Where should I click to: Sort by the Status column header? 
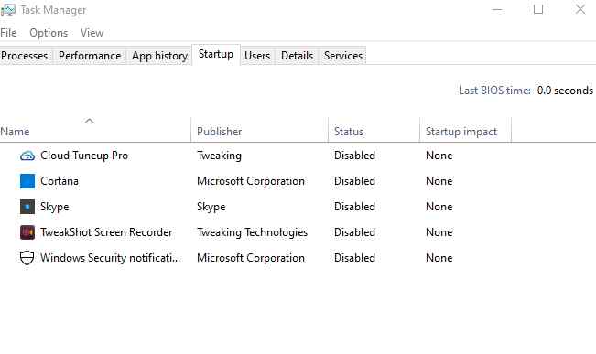tap(374, 132)
